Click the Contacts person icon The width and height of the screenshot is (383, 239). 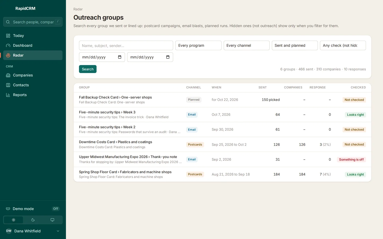(8, 85)
